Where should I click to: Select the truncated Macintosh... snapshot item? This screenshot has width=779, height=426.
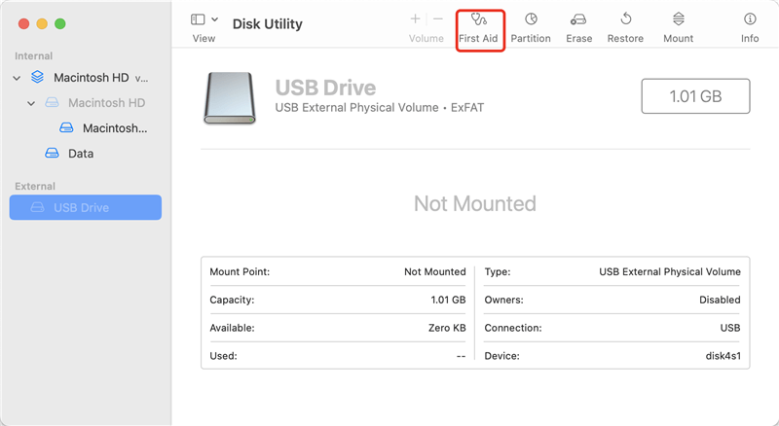(112, 128)
